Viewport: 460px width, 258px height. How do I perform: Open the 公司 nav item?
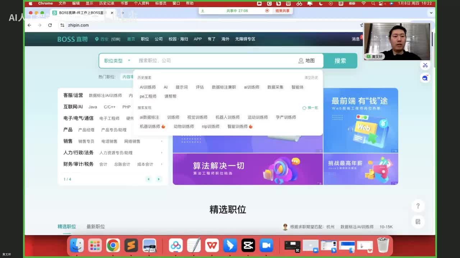click(159, 39)
